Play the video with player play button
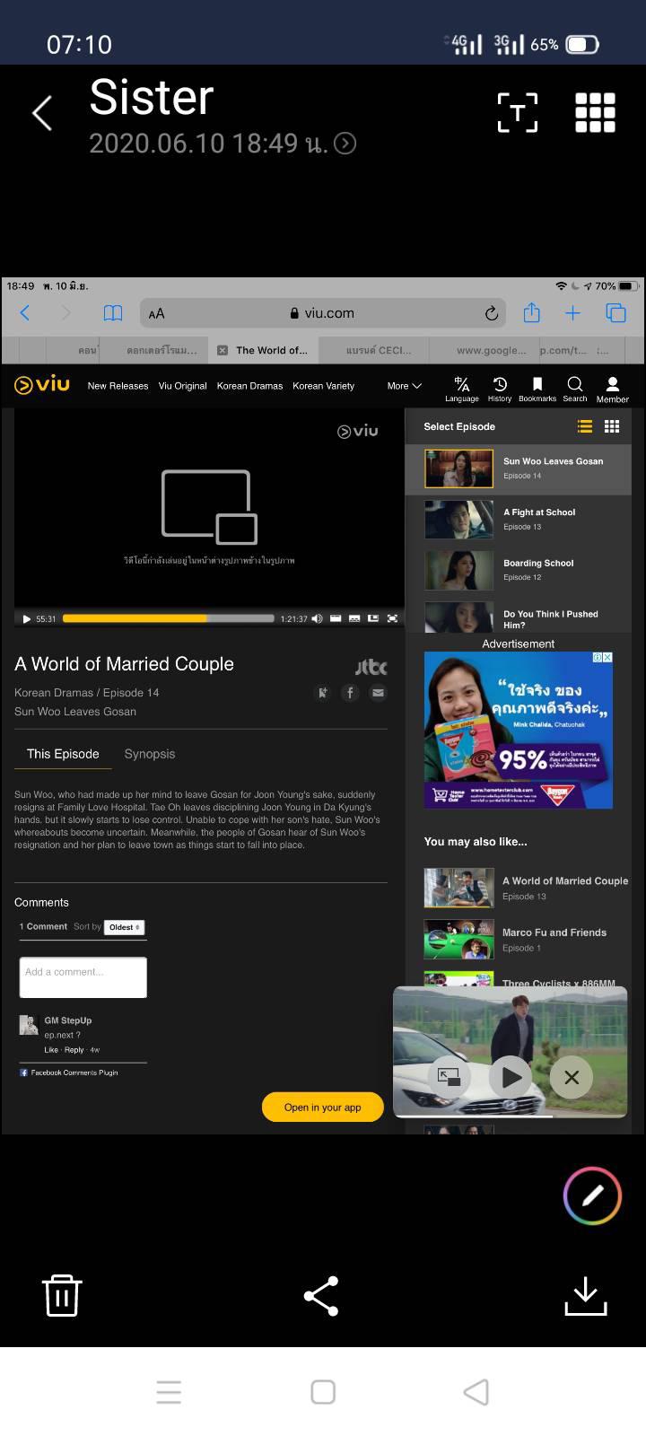Viewport: 646px width, 1436px height. (26, 618)
